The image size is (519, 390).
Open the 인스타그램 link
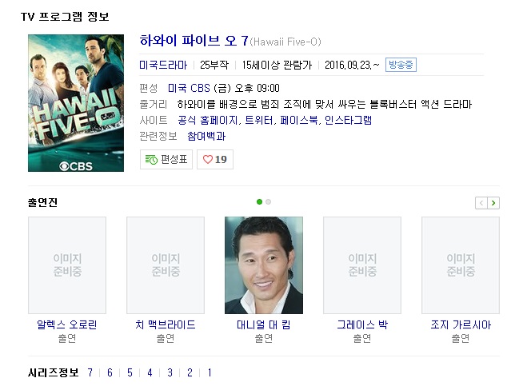click(x=348, y=120)
